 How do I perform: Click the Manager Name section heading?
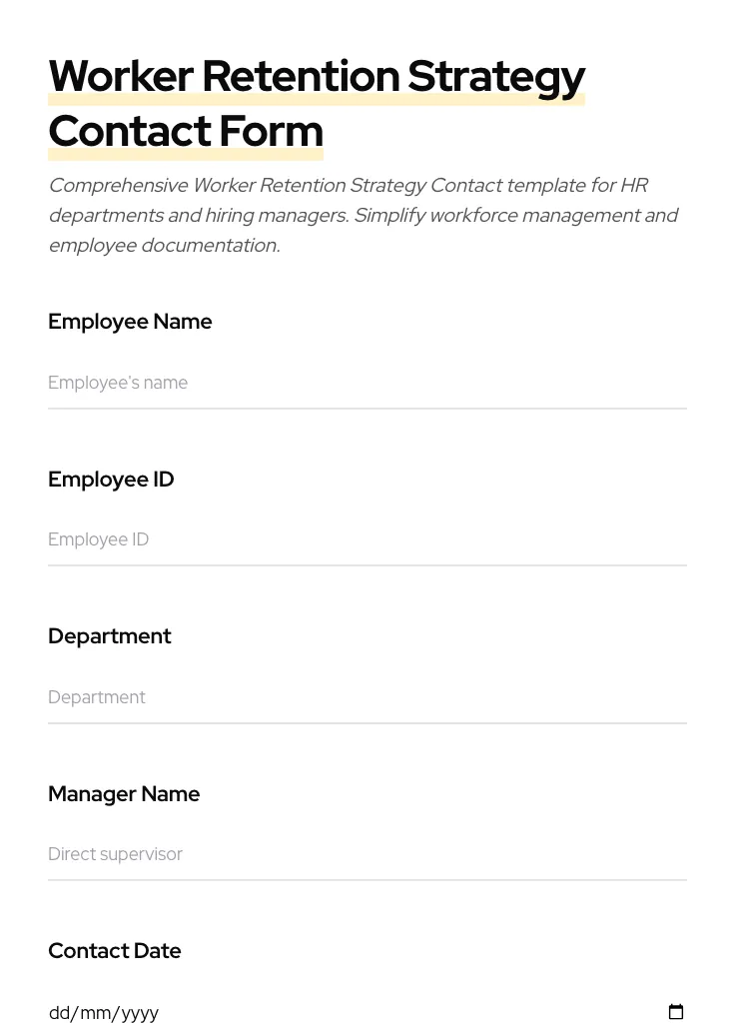click(x=124, y=794)
